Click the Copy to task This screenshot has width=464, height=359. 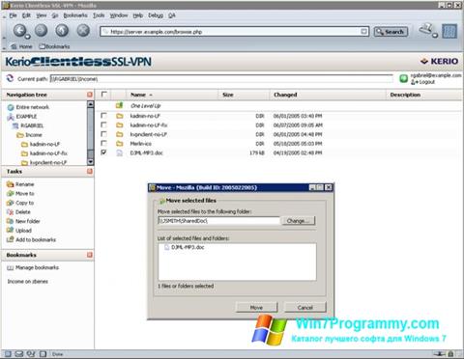coord(20,203)
